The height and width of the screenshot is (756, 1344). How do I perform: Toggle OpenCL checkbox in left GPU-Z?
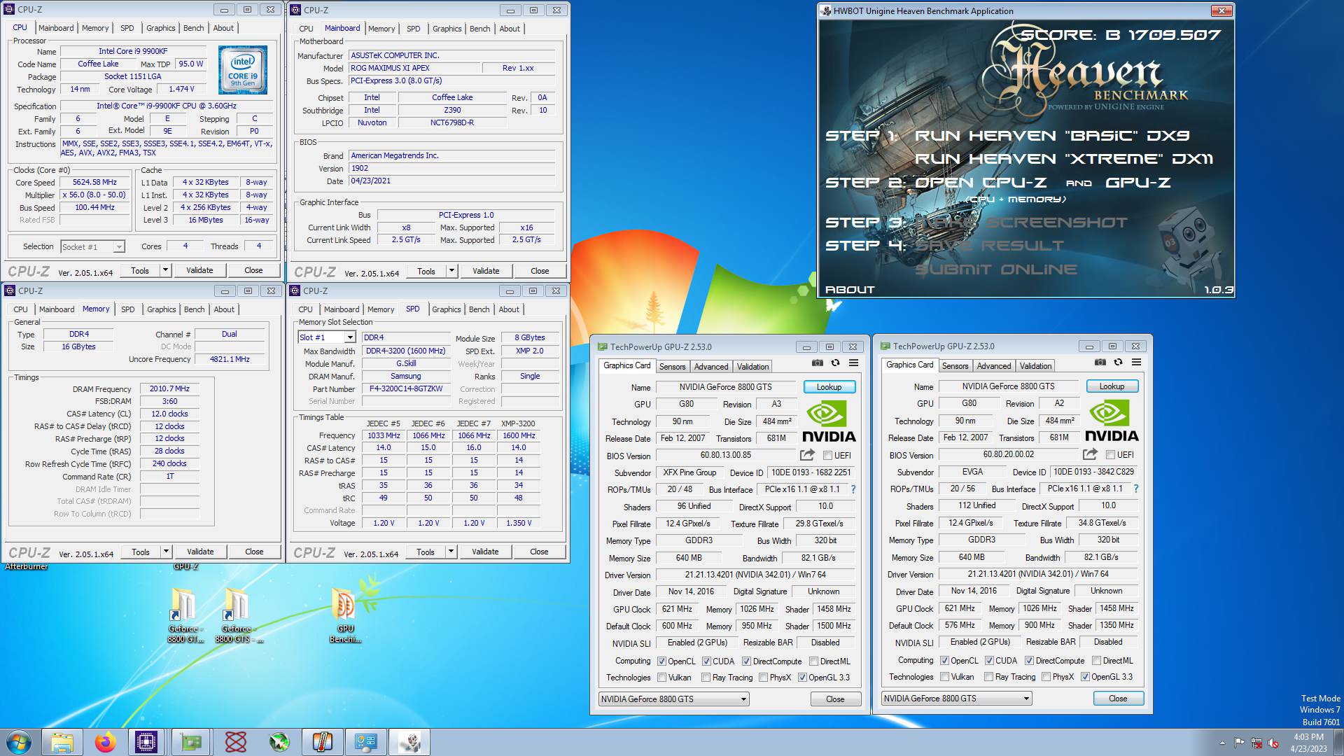[x=661, y=661]
